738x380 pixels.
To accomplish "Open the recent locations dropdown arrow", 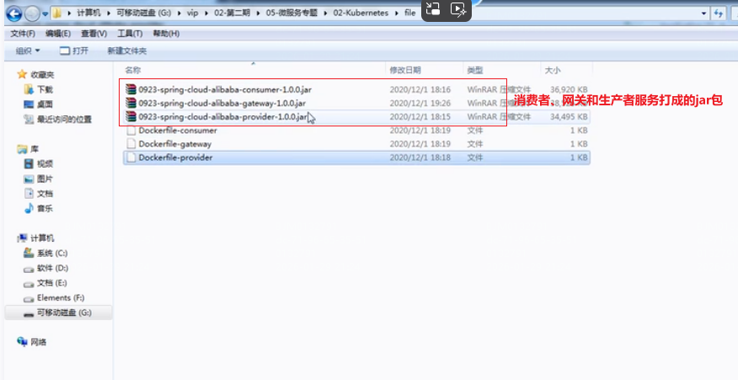I will click(45, 14).
